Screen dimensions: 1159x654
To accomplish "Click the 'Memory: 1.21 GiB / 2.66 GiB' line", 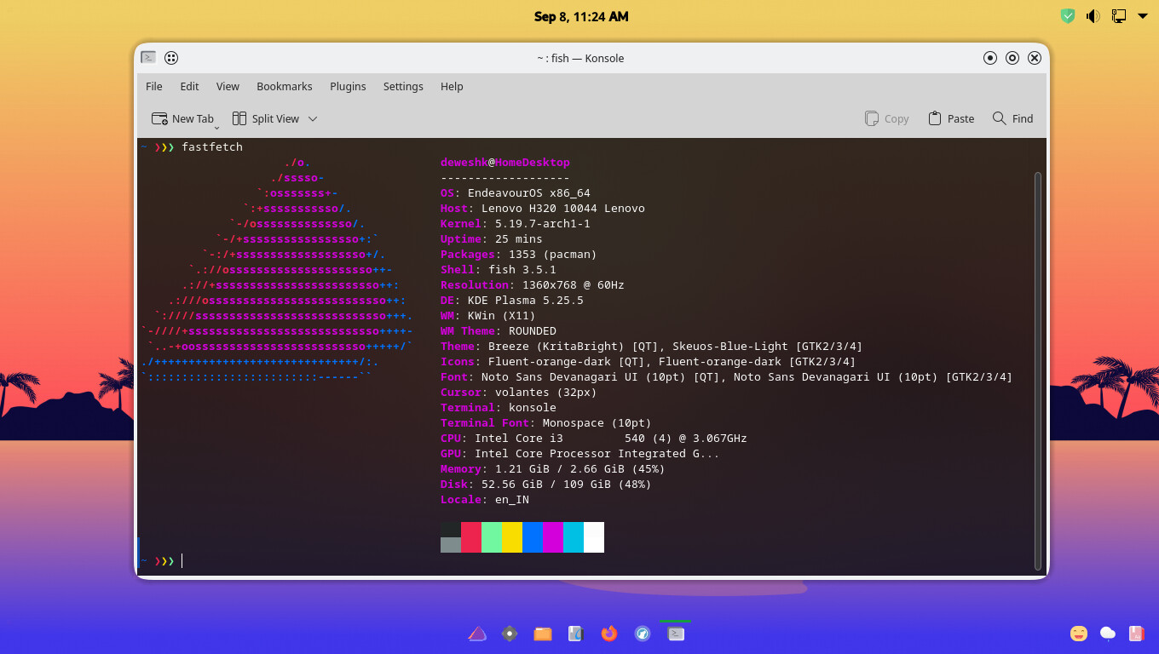I will (553, 469).
